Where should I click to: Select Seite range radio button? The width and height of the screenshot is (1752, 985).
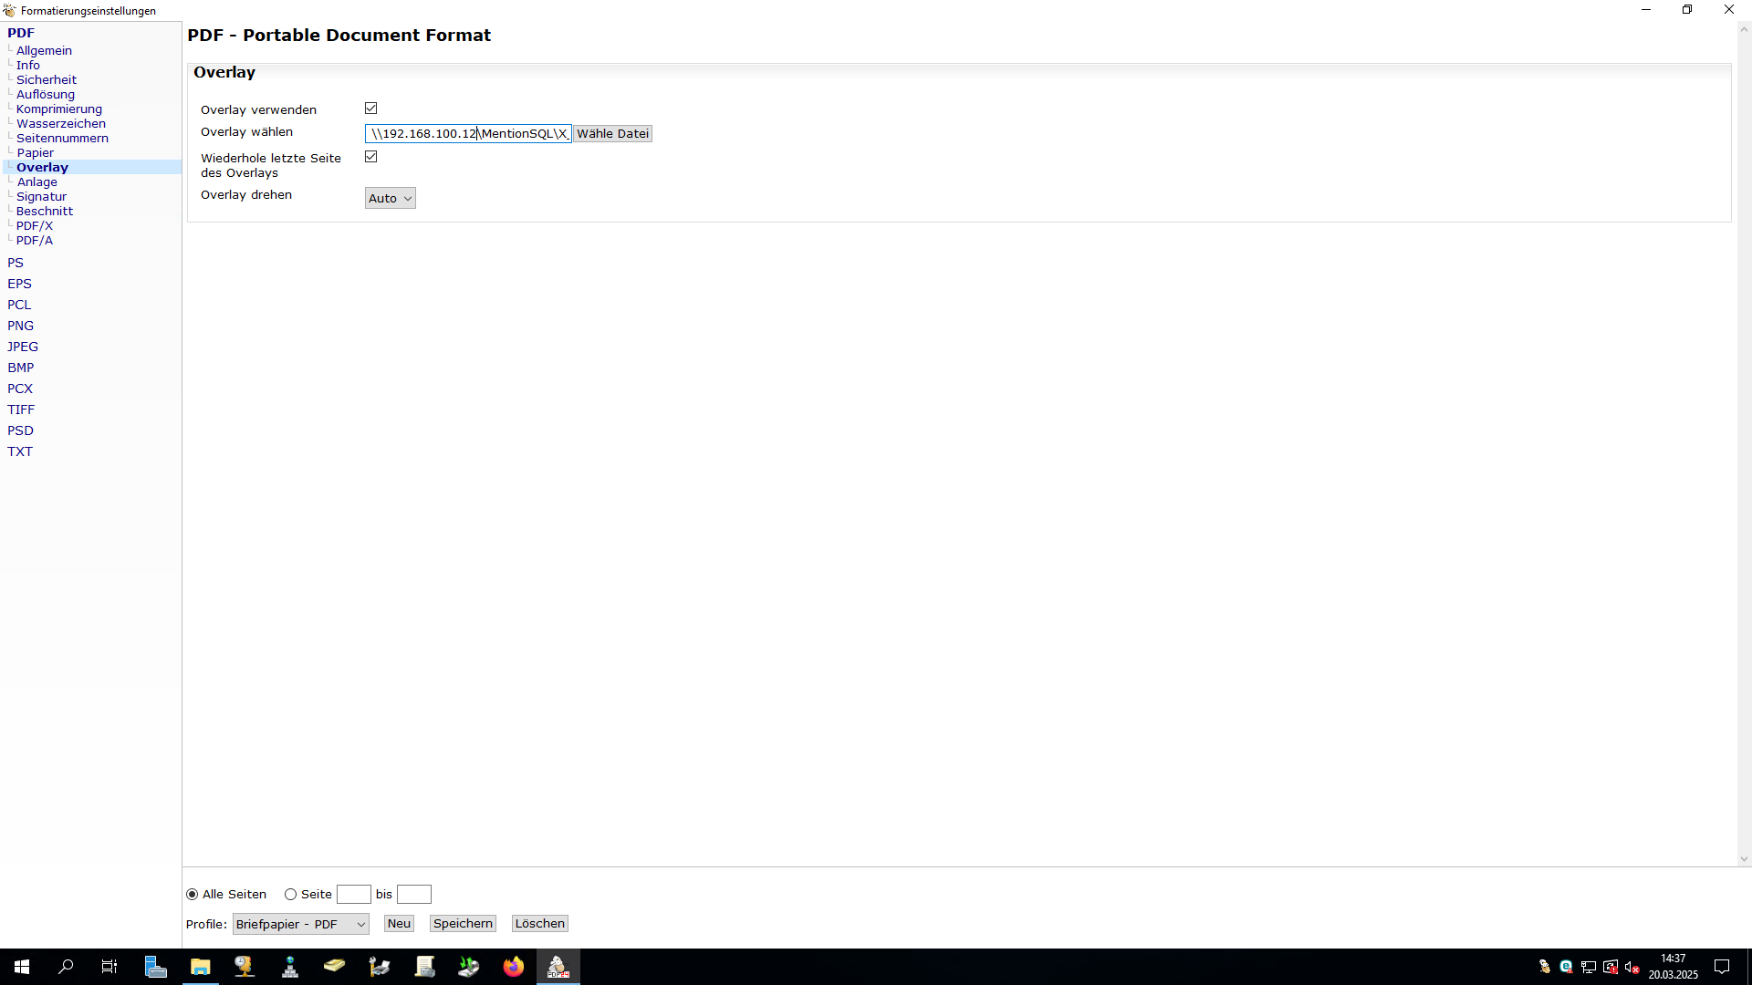290,895
